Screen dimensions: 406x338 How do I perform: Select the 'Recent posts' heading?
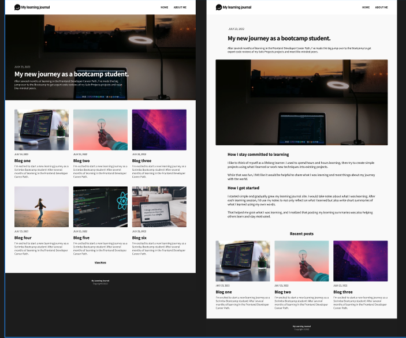(x=301, y=234)
